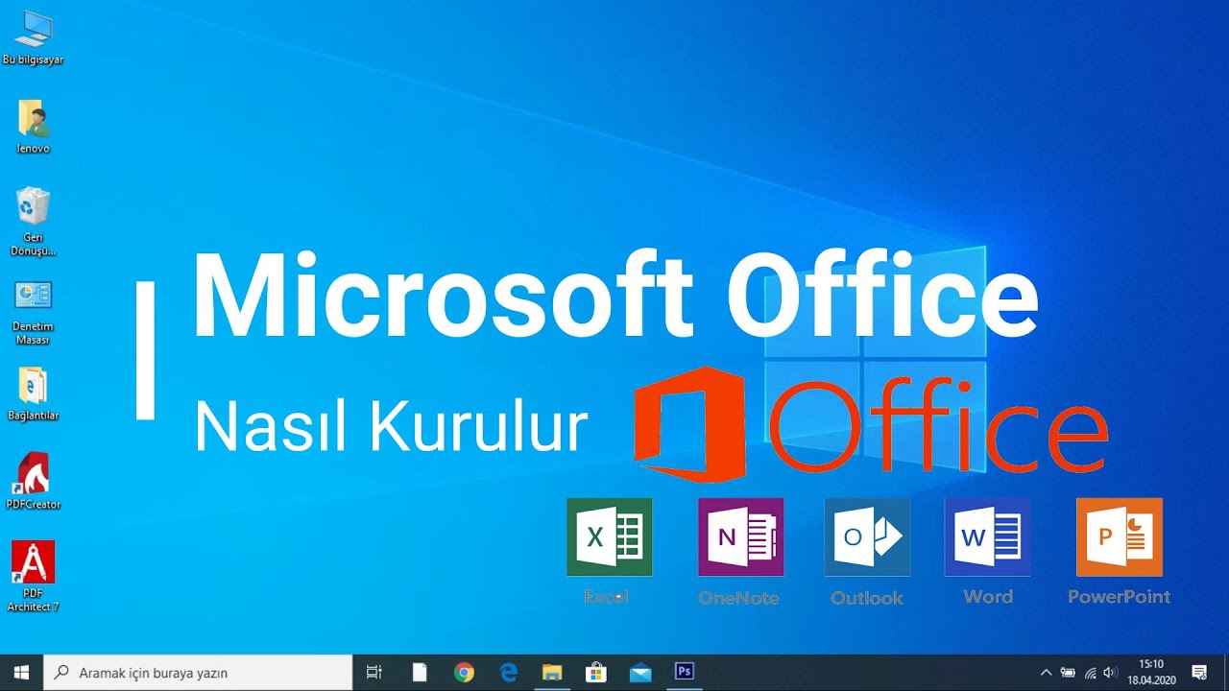Viewport: 1229px width, 691px height.
Task: Select the PDF Architect 7 shortcut
Action: tap(33, 576)
